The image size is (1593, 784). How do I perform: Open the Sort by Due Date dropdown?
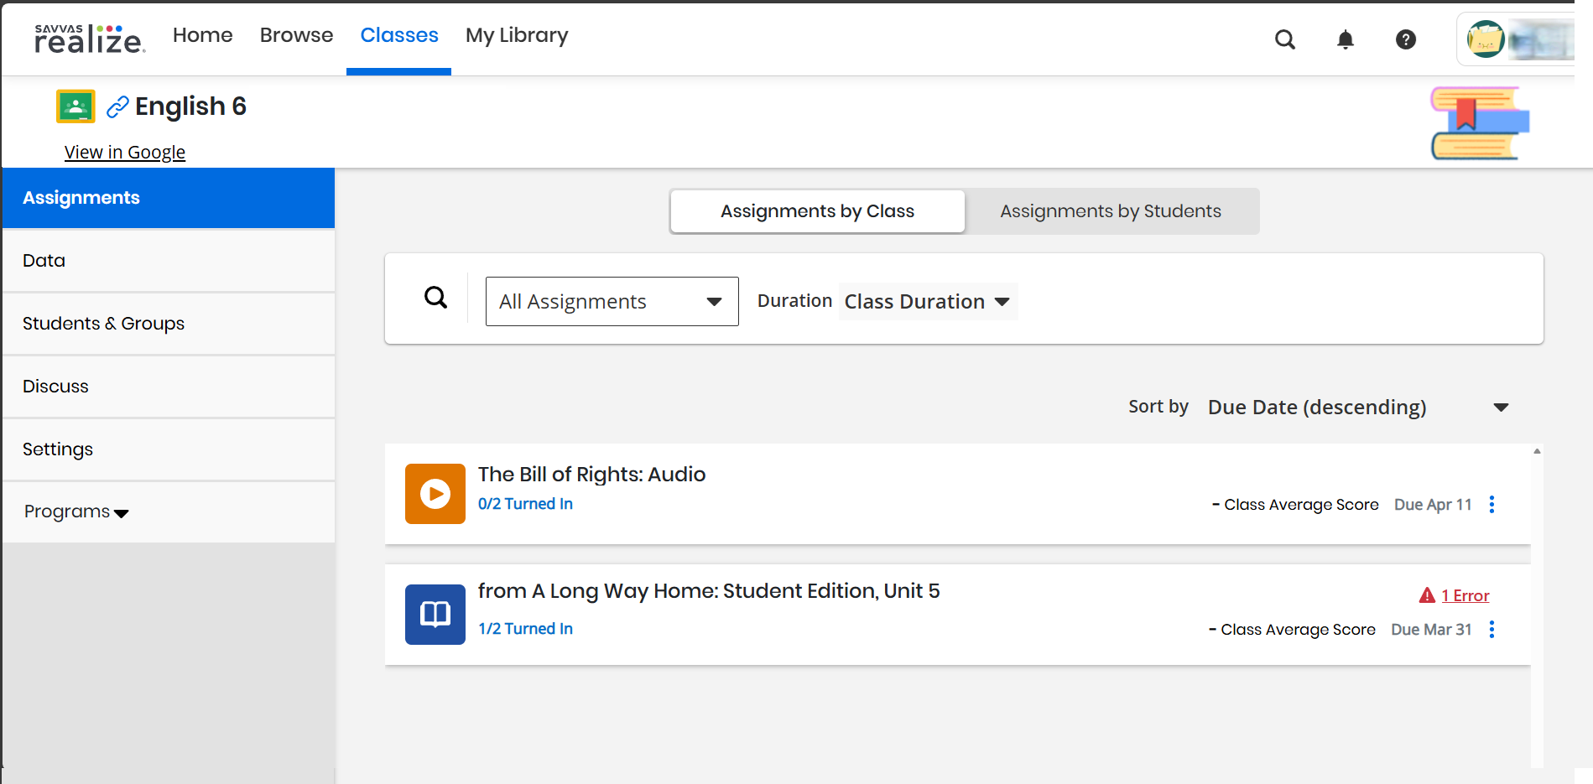(1359, 408)
